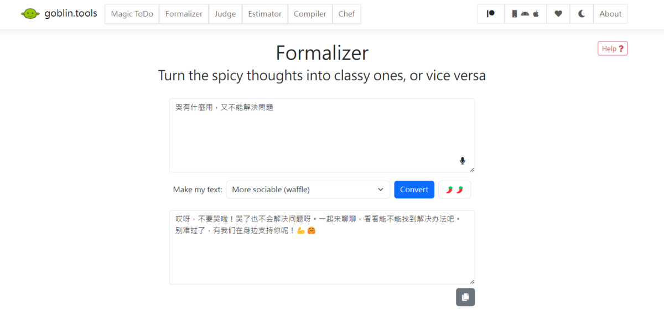
Task: Select the Chef tab
Action: pos(346,14)
